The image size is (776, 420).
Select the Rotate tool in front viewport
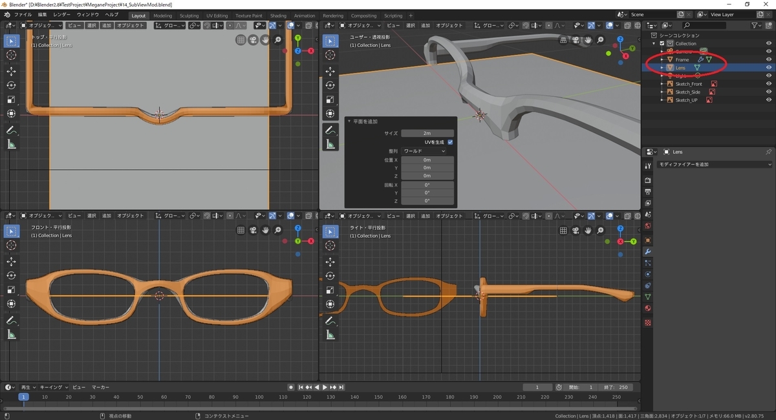[x=11, y=275]
